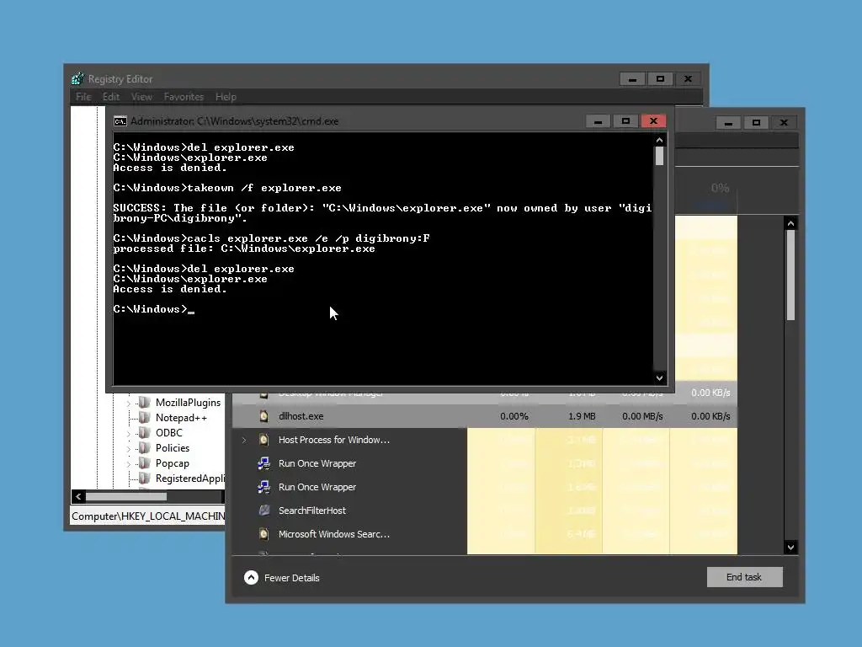The image size is (862, 647).
Task: Maximize the cmd.exe window
Action: tap(625, 121)
